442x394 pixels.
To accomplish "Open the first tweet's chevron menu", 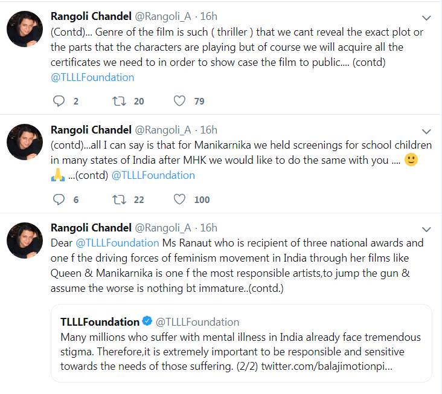I will click(x=426, y=18).
